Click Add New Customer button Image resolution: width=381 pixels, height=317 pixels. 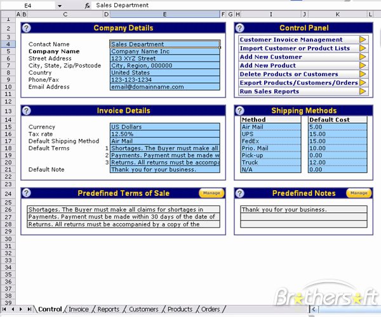(x=304, y=57)
